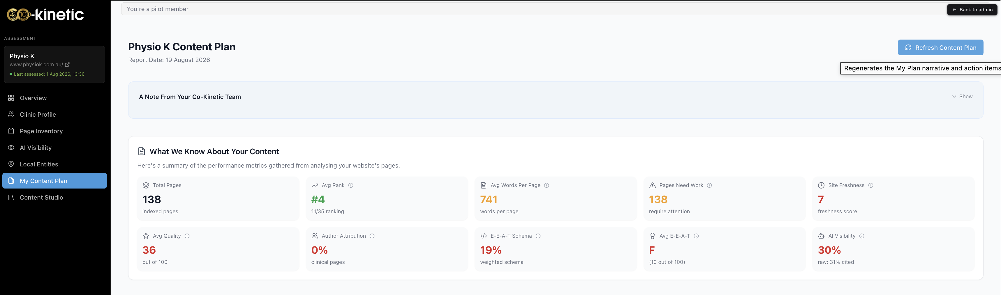Click the Site Freshness clock icon
The width and height of the screenshot is (1001, 295).
821,186
